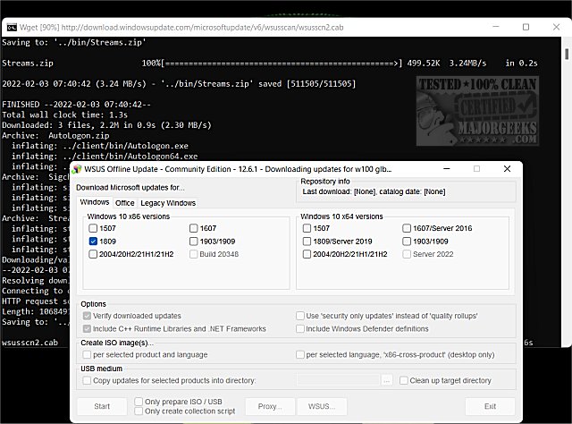Minimize the Wget console window
This screenshot has width=572, height=424.
pos(496,27)
